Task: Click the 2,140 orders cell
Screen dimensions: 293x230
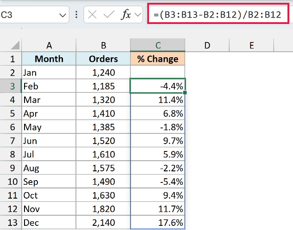Action: point(103,222)
